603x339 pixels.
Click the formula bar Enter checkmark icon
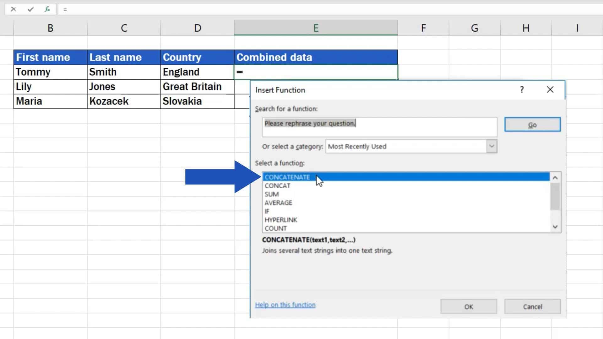(x=30, y=9)
